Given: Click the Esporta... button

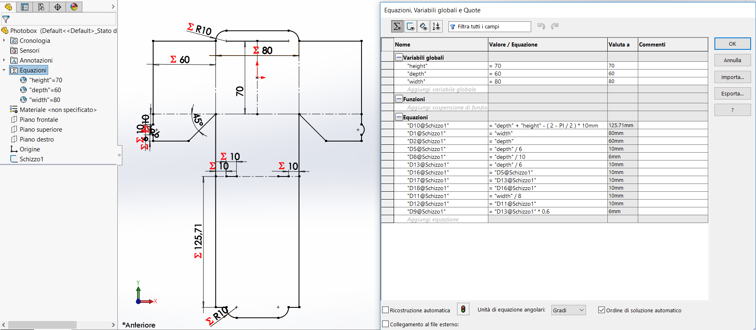Looking at the screenshot, I should click(733, 93).
